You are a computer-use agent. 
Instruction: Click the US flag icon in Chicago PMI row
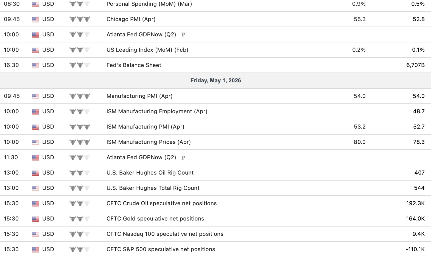[35, 19]
